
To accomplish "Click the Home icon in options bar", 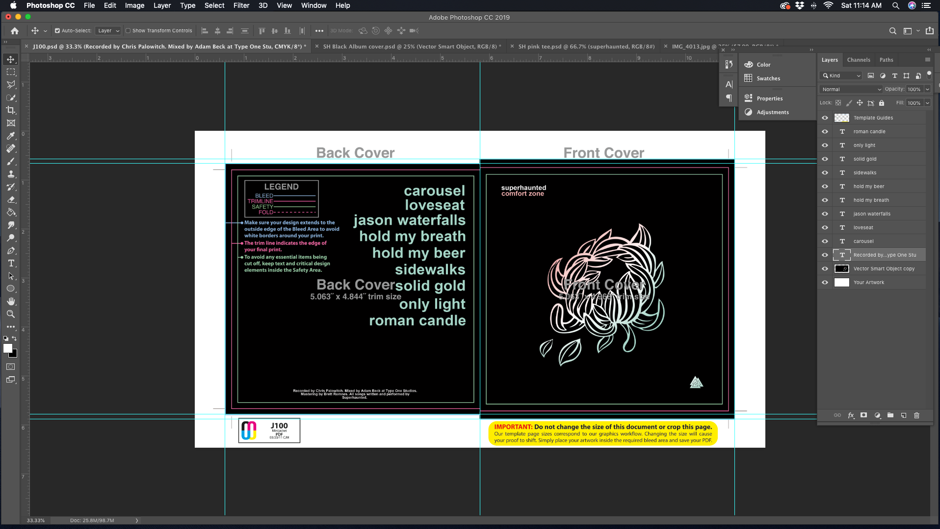I will [15, 31].
